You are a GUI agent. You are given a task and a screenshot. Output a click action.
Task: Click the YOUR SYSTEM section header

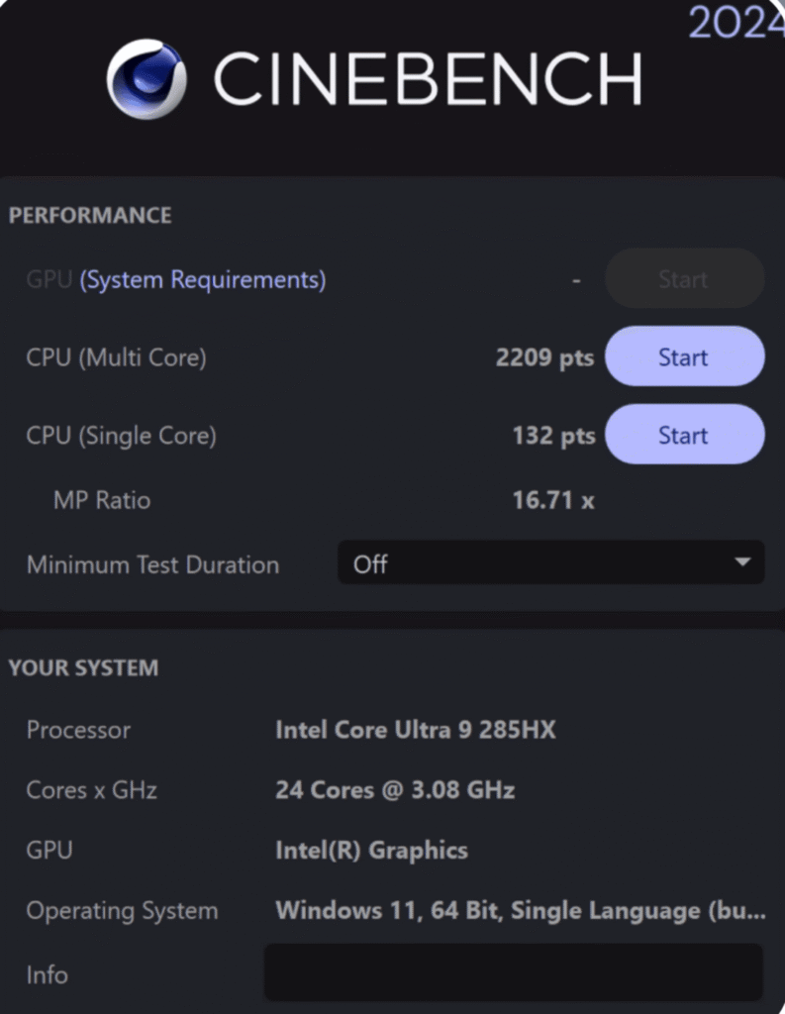[x=83, y=668]
